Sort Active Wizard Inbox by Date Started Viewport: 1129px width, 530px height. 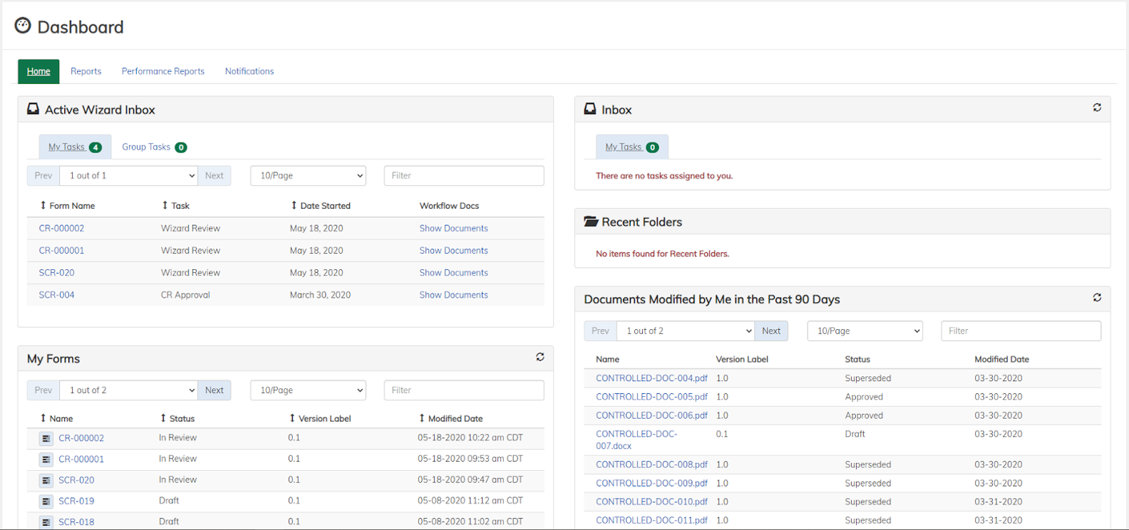coord(321,206)
